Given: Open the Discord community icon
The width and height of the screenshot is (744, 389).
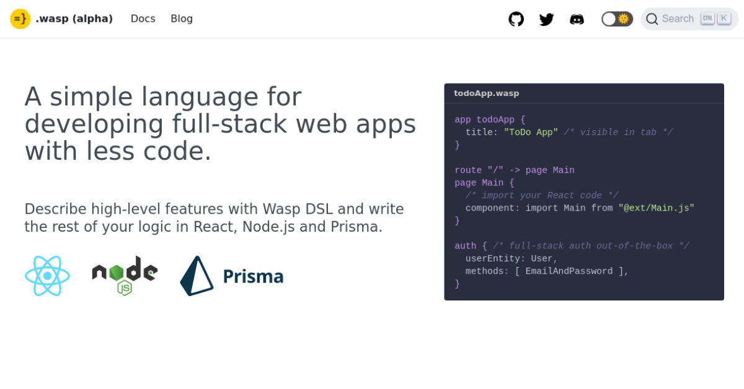Looking at the screenshot, I should tap(577, 19).
